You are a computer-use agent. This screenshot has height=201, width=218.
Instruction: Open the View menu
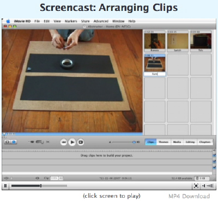click(57, 21)
